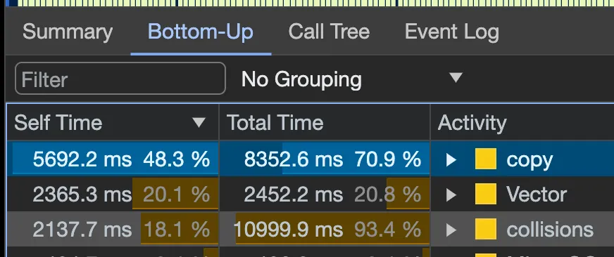
Task: Click self time cell 5692.2 ms
Action: pyautogui.click(x=113, y=159)
